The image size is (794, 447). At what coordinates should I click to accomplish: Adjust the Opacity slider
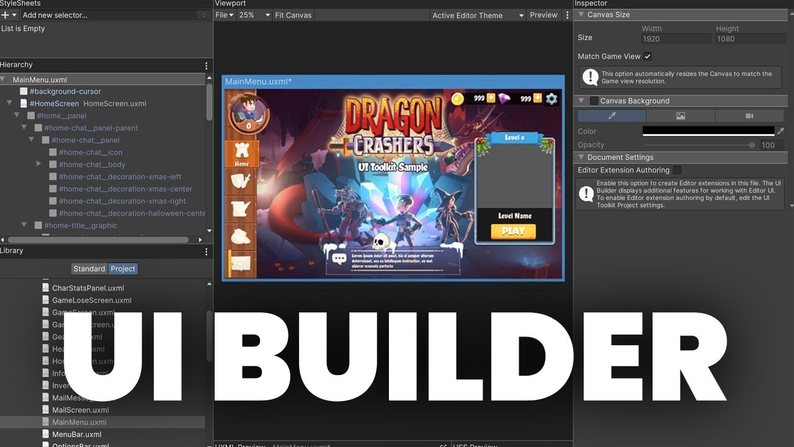[x=699, y=145]
